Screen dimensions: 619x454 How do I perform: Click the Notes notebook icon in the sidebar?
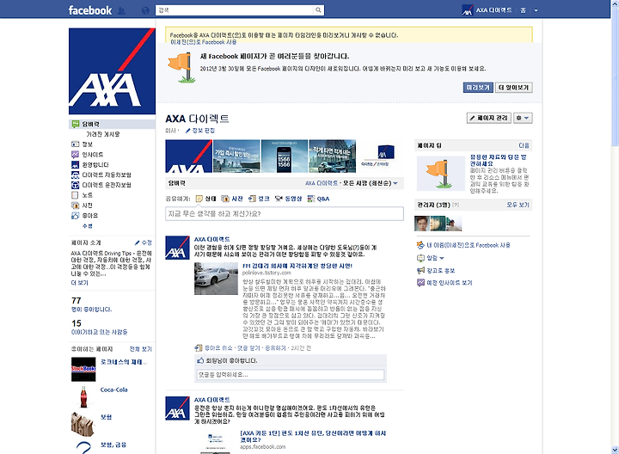[x=75, y=195]
